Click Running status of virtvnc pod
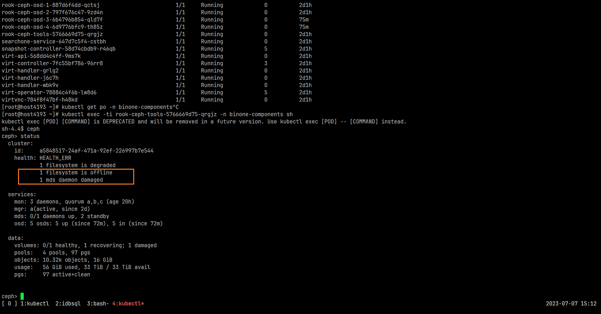 point(212,100)
